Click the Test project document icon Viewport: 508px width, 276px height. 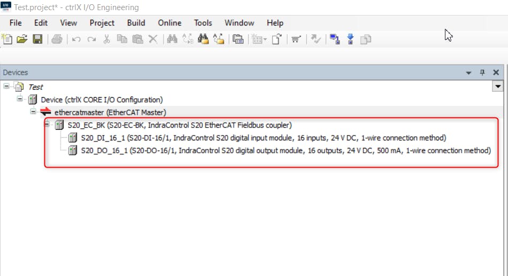click(19, 86)
